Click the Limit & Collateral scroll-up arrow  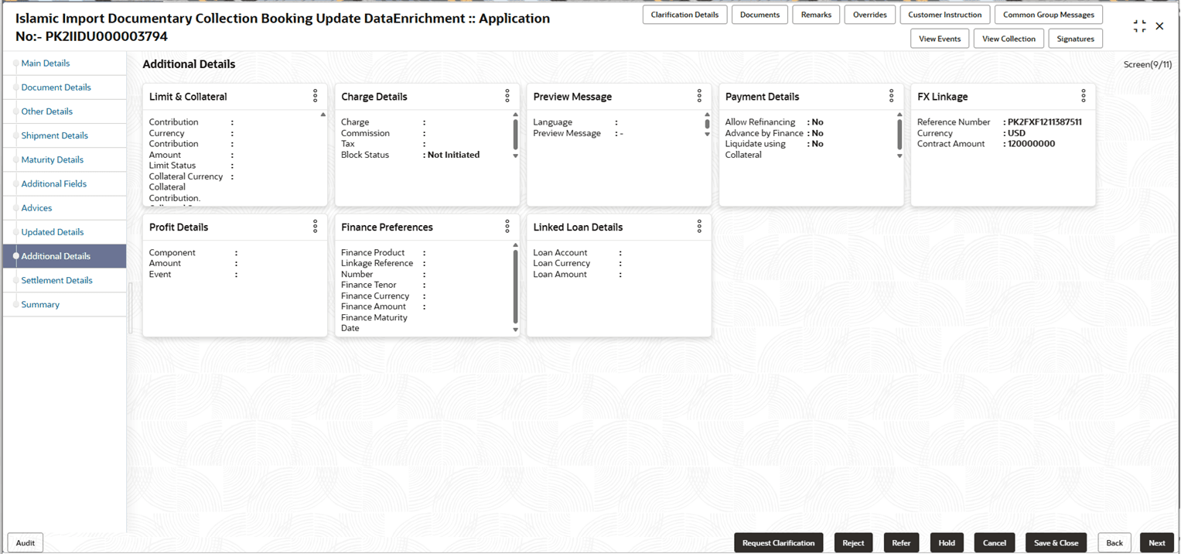click(x=323, y=115)
